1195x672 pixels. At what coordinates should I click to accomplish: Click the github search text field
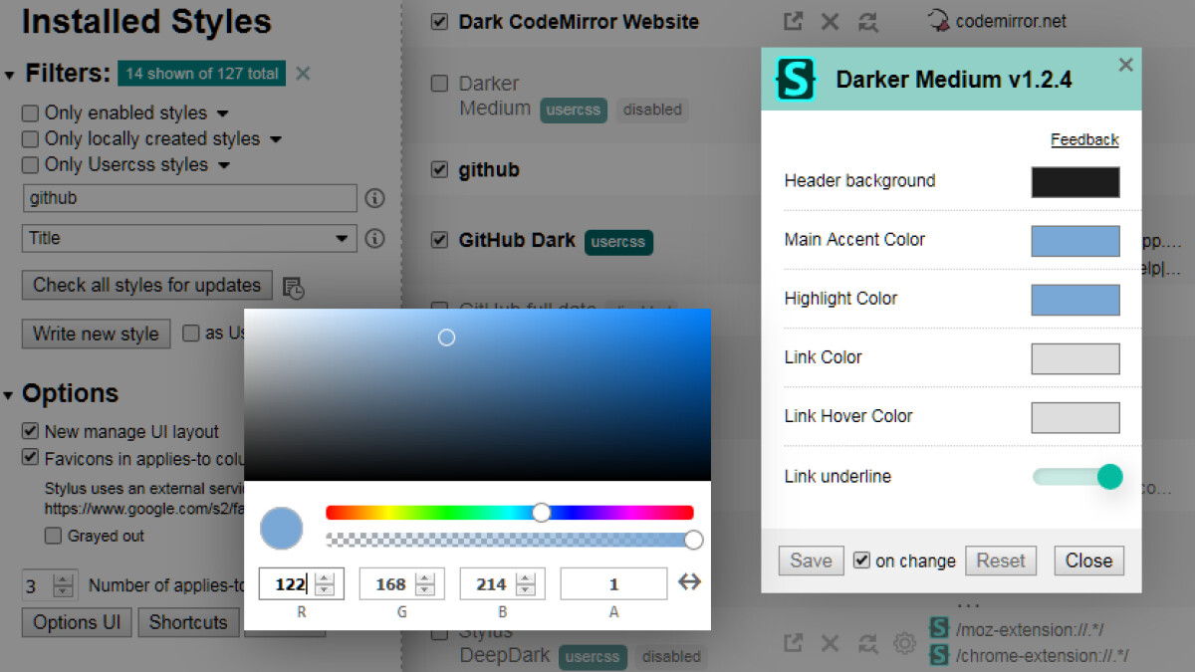click(x=188, y=198)
